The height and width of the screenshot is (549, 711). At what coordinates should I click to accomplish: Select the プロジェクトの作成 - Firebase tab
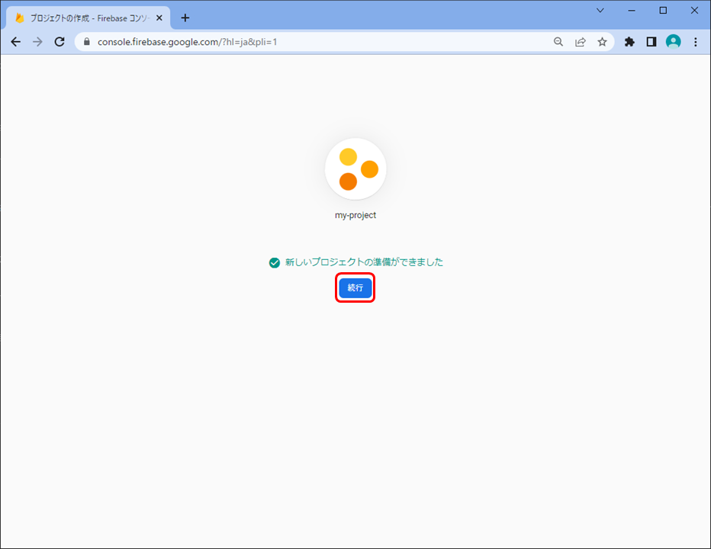pyautogui.click(x=88, y=18)
